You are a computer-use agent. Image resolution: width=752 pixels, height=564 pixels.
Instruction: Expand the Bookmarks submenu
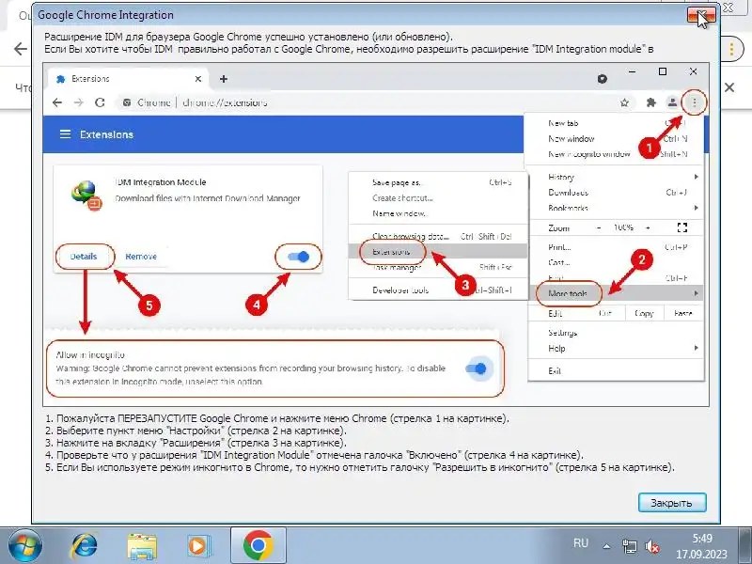pos(616,208)
